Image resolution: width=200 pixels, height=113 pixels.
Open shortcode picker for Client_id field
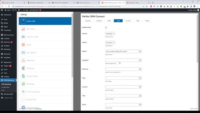point(140,69)
